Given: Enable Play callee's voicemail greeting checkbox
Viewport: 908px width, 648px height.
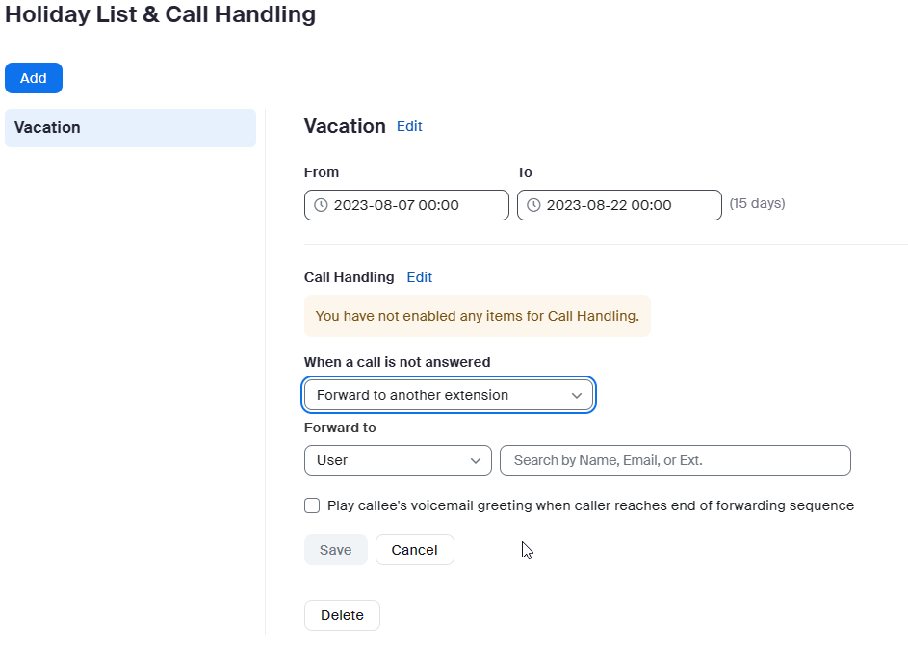Looking at the screenshot, I should click(x=312, y=505).
